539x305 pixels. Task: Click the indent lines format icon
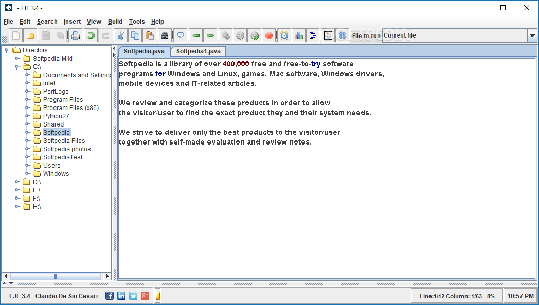click(313, 35)
